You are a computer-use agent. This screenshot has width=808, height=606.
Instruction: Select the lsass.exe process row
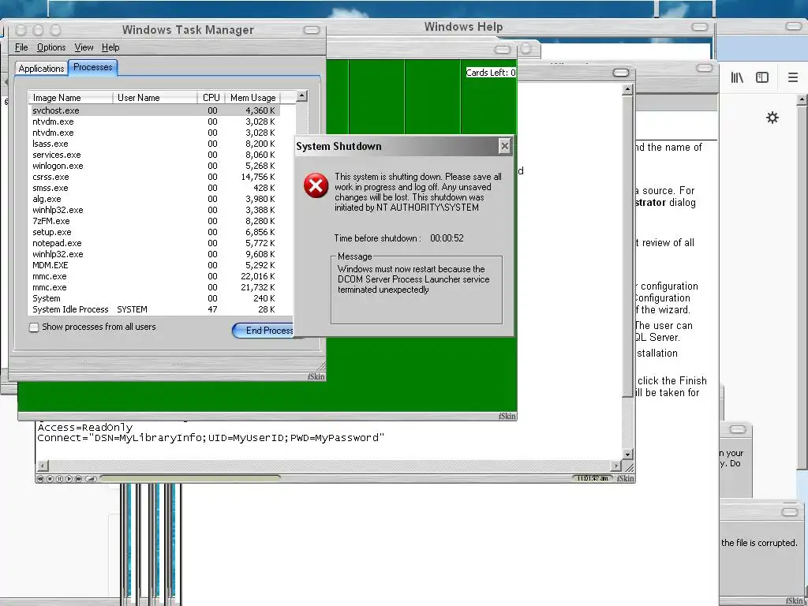tap(155, 144)
